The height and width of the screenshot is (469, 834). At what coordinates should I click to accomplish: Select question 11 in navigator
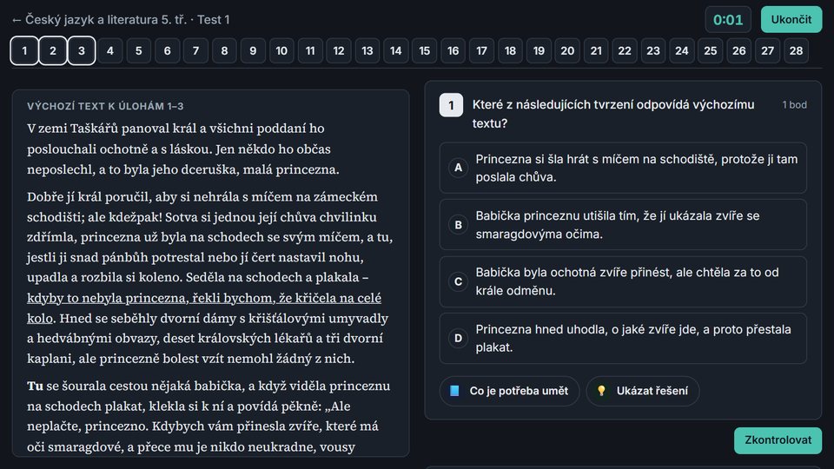[310, 51]
